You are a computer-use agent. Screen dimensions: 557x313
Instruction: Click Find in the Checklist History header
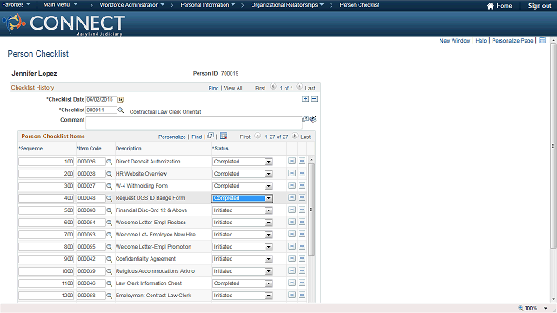coord(213,88)
